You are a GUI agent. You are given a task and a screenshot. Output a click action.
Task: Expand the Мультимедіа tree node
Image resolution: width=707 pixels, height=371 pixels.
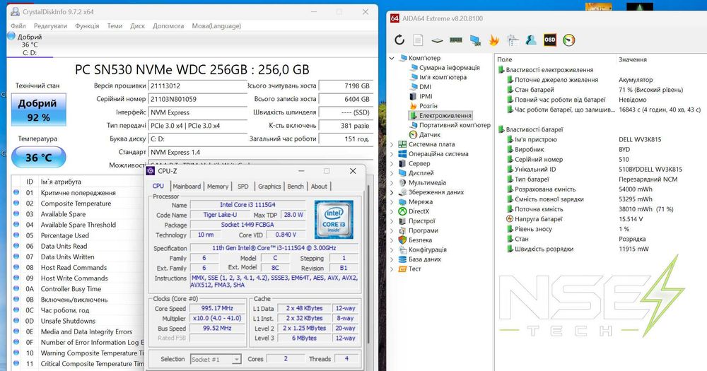392,182
